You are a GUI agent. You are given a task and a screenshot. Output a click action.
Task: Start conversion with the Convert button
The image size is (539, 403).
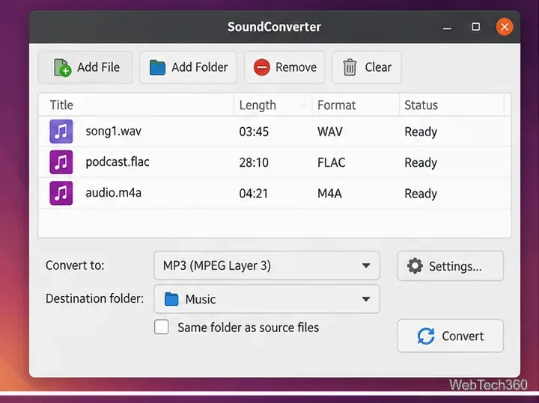451,336
